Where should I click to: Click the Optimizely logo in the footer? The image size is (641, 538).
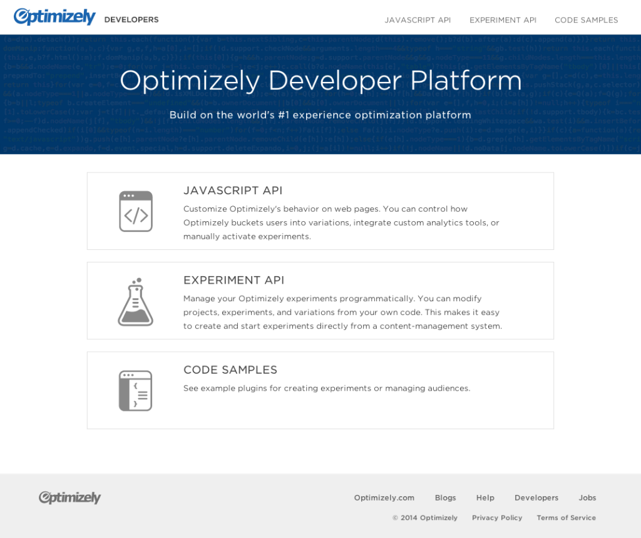click(69, 497)
